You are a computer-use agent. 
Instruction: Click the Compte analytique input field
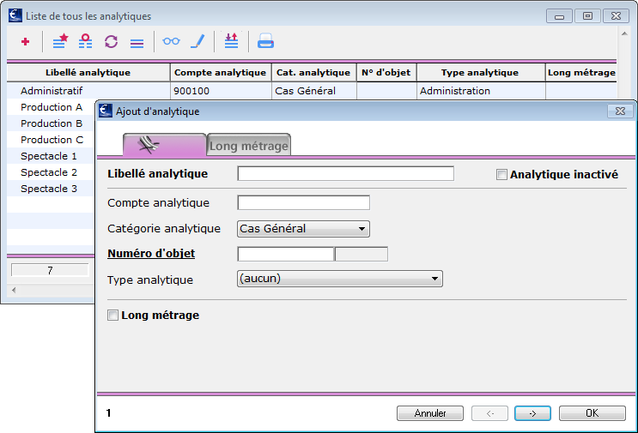tap(303, 202)
